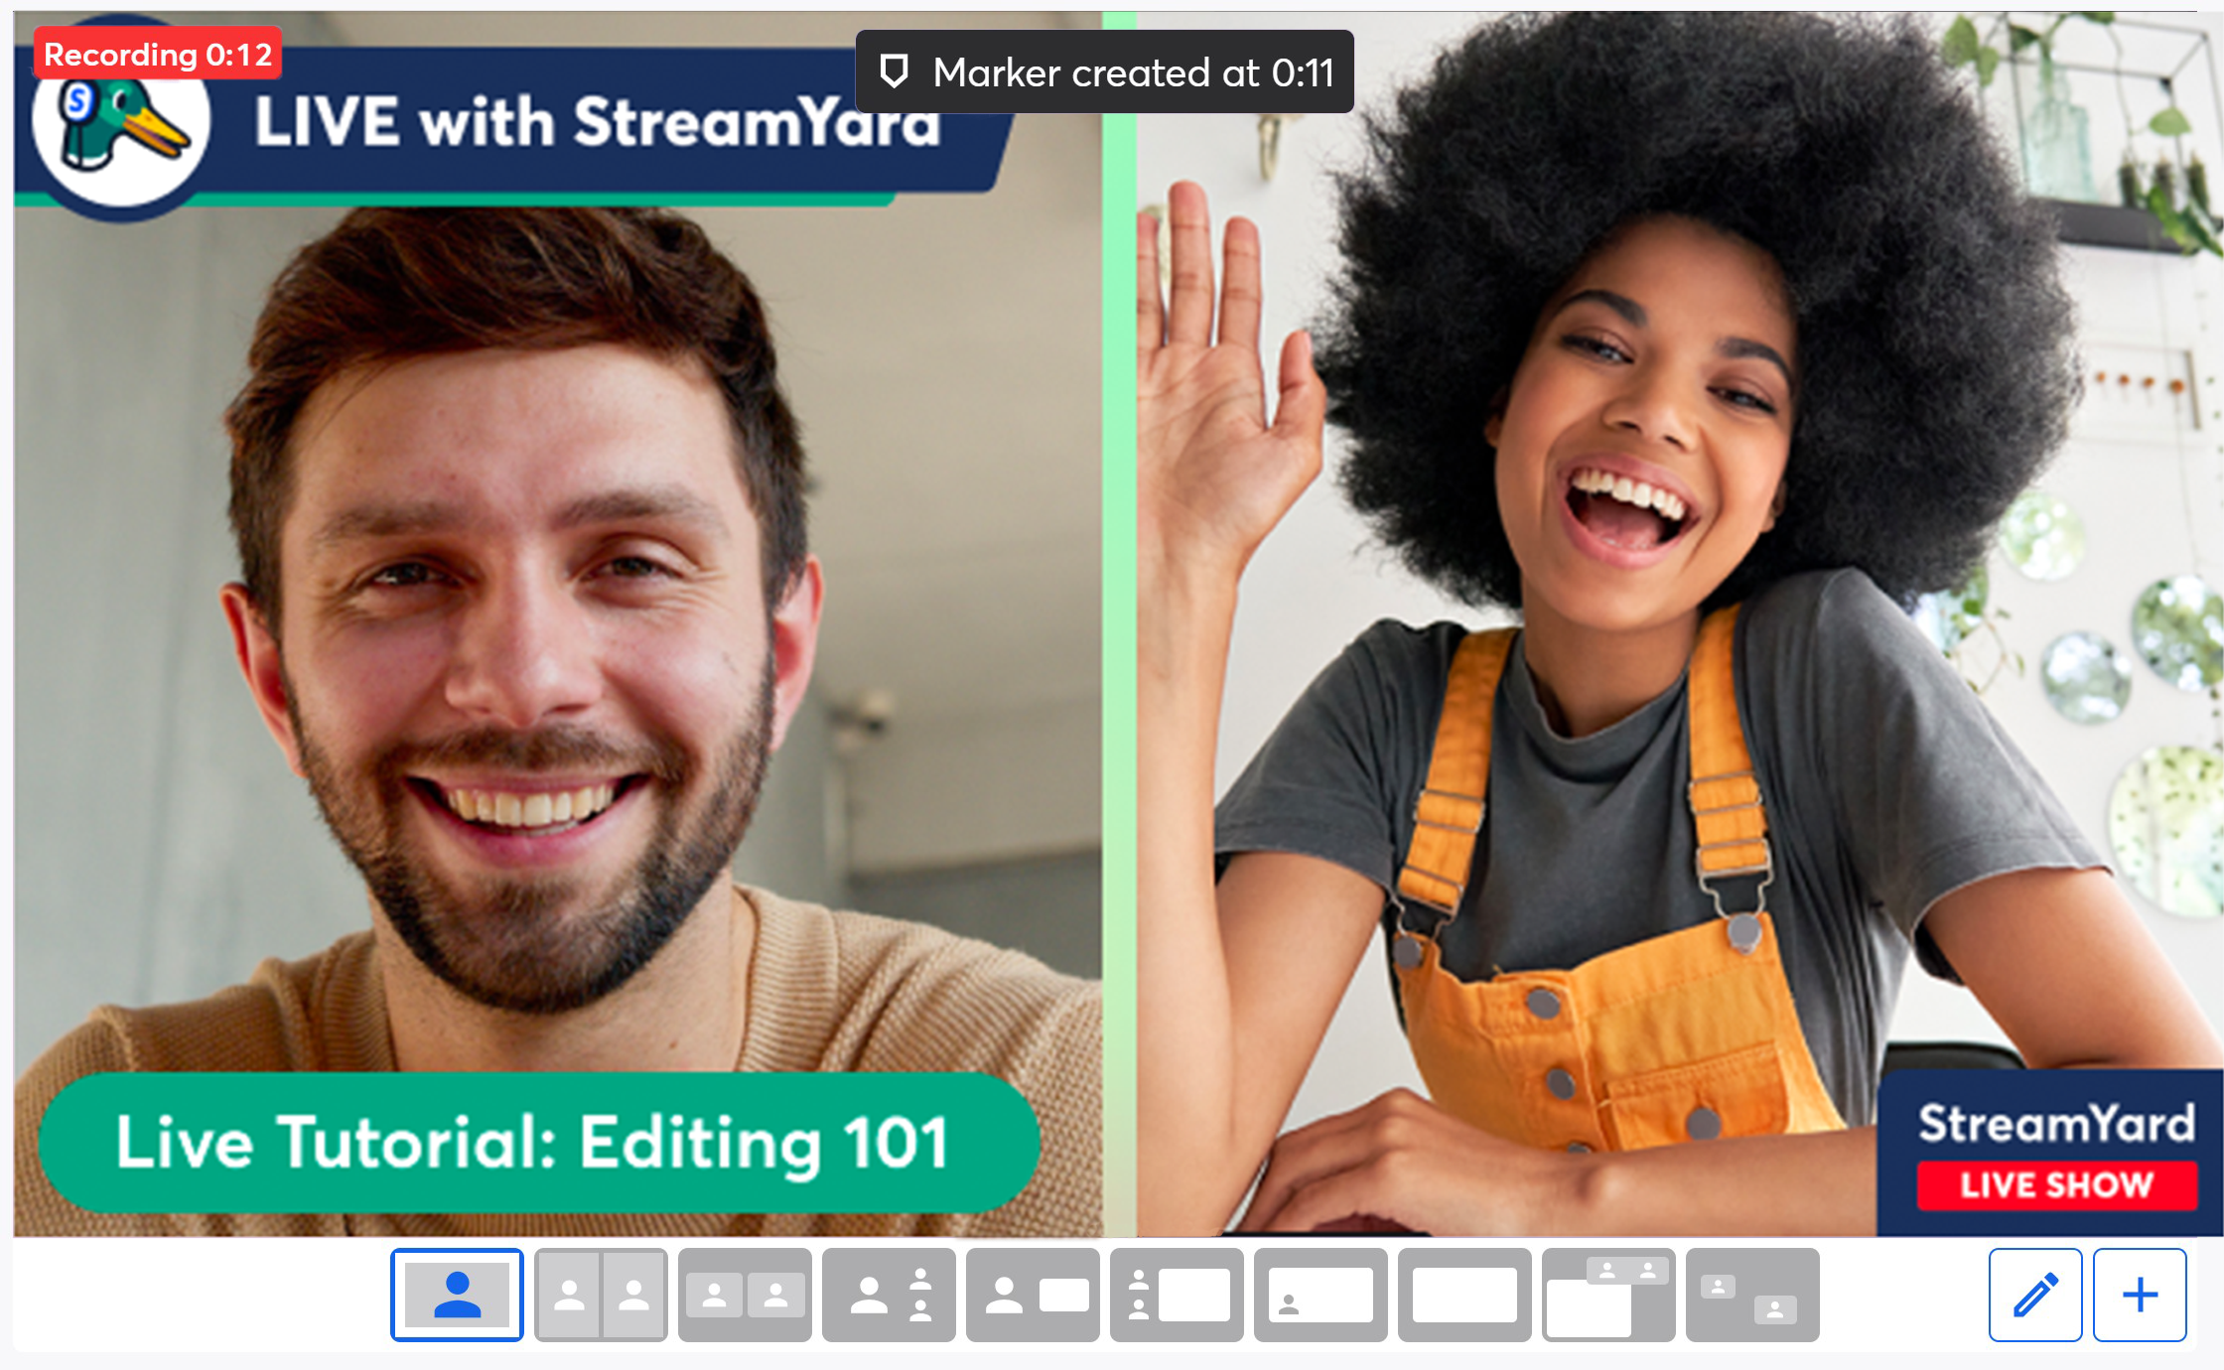Choose the two-person group layout with gap
Image resolution: width=2224 pixels, height=1370 pixels.
pyautogui.click(x=745, y=1295)
